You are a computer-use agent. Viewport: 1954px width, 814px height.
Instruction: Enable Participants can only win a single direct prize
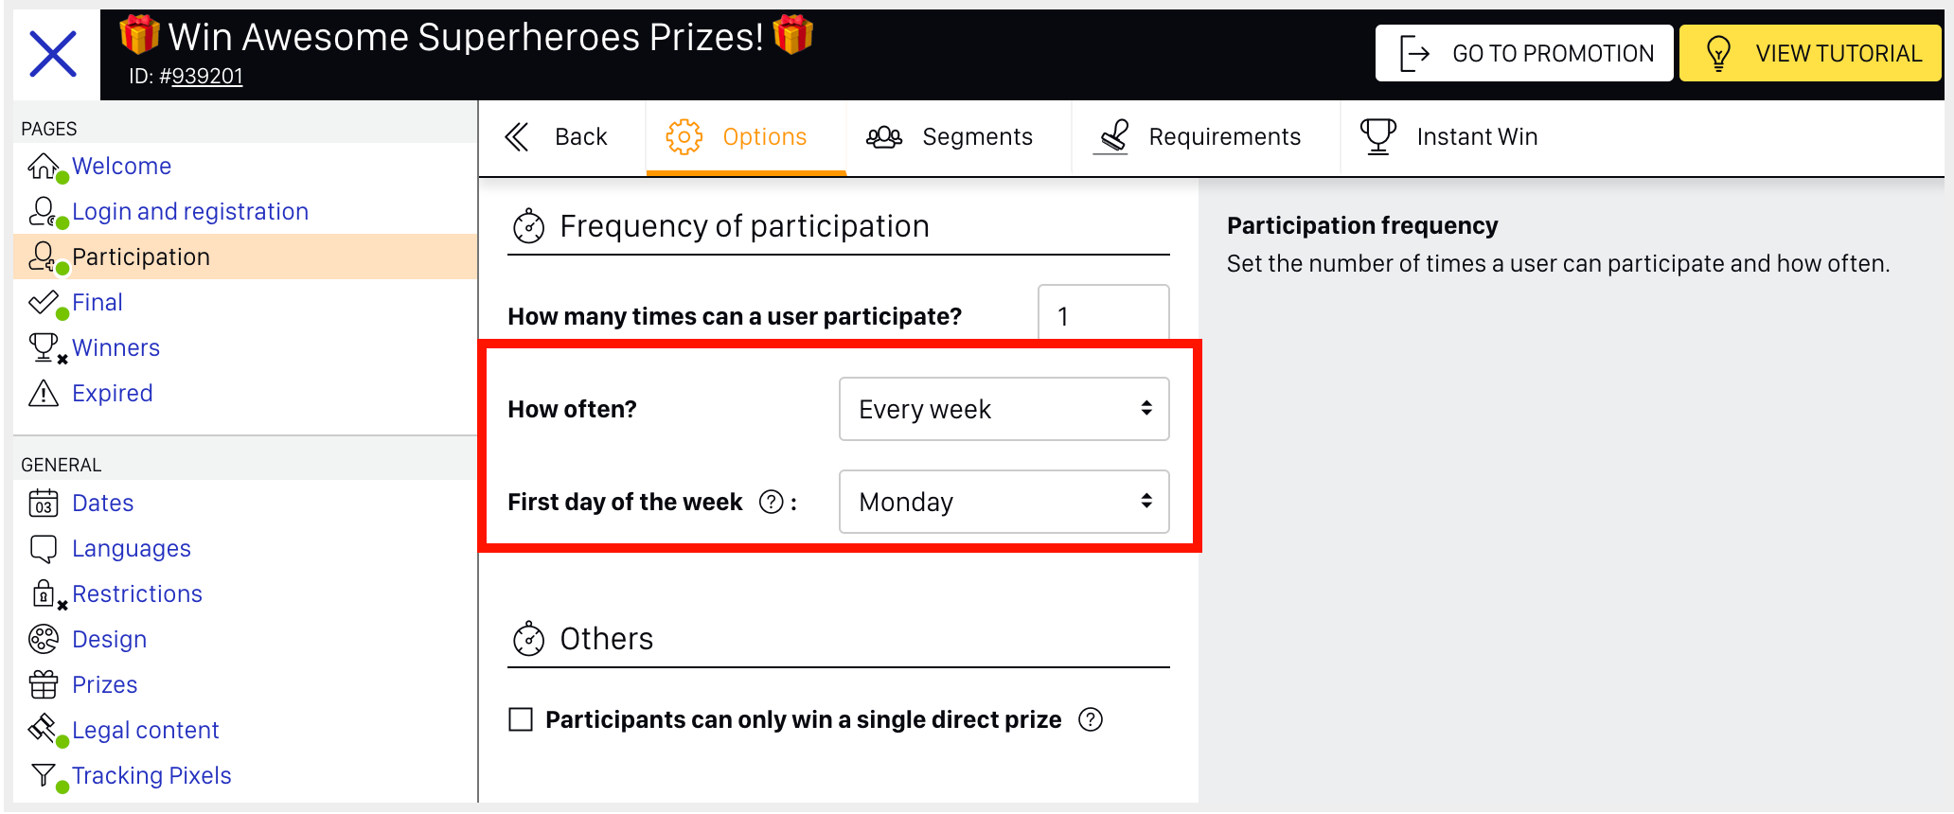[x=521, y=719]
